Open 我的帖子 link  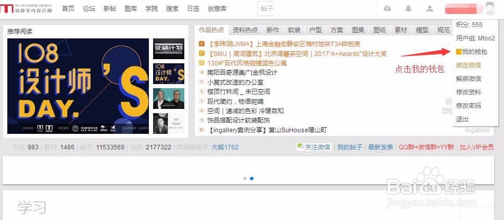[350, 147]
